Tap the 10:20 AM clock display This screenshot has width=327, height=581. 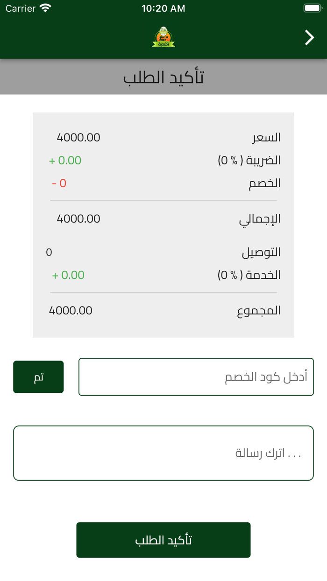163,8
